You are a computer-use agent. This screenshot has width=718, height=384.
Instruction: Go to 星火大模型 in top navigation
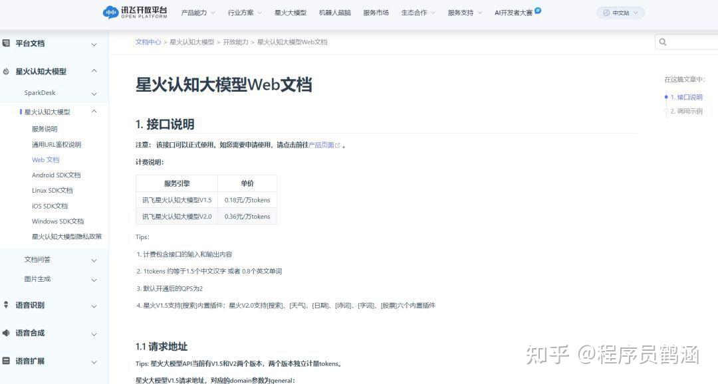(291, 13)
